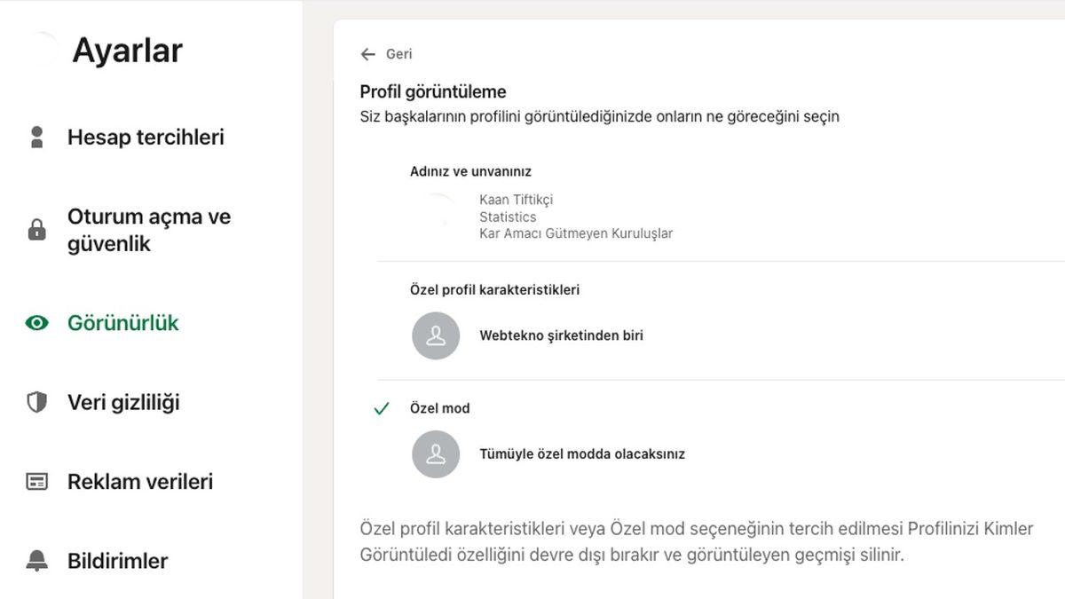Click the shield icon for Veri gizliliği
Screen dimensions: 1065x599
[35, 402]
